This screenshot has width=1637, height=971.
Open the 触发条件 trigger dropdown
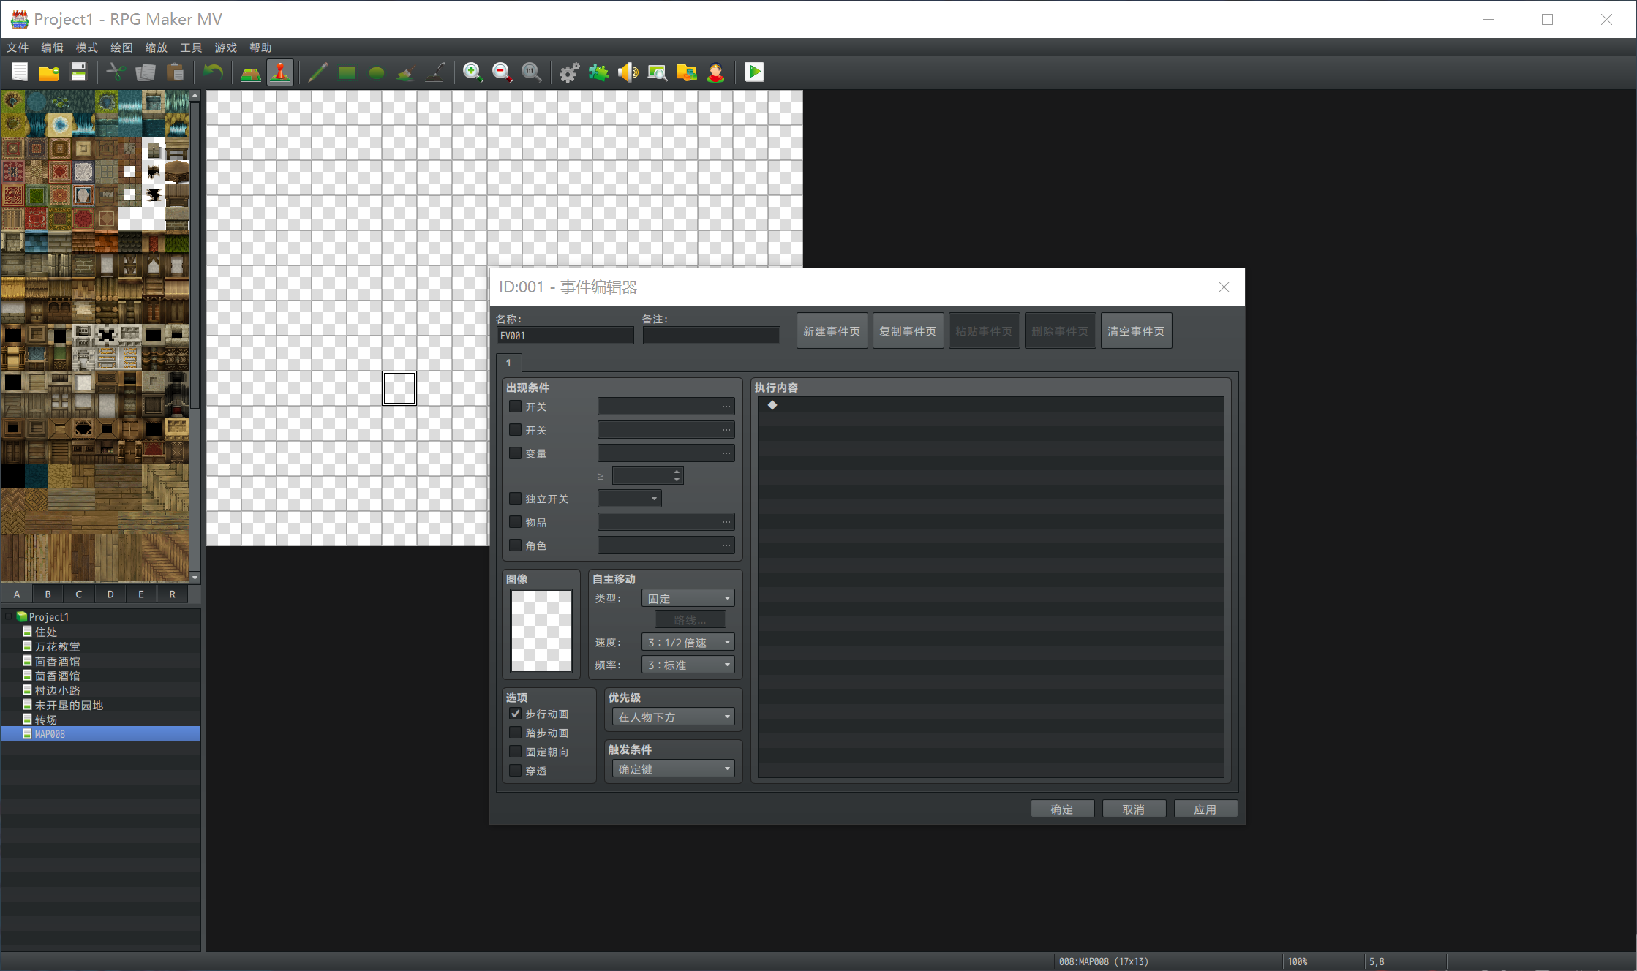[x=674, y=768]
